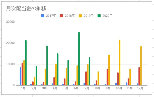Viewport: 154px width, 97px height.
Task: Click the 5月 x-axis label
Action: click(x=66, y=88)
